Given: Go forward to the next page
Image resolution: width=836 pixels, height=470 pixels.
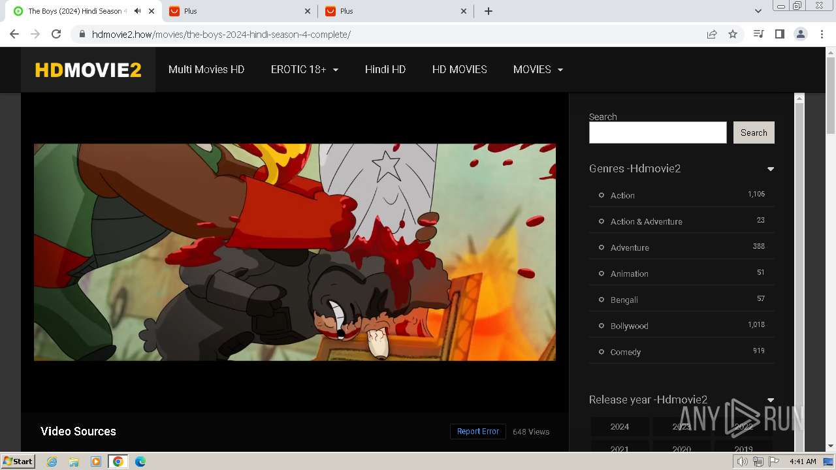Looking at the screenshot, I should coord(35,34).
